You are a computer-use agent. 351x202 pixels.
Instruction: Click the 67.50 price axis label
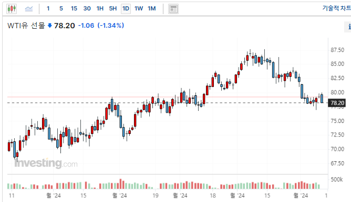[x=337, y=163]
